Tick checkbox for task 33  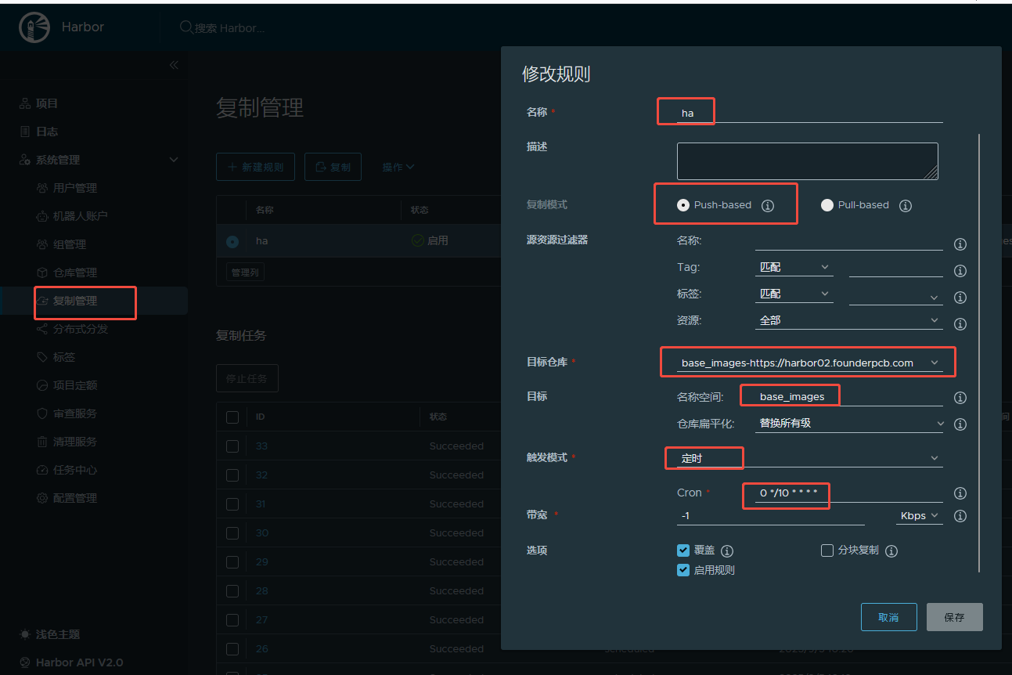point(232,446)
